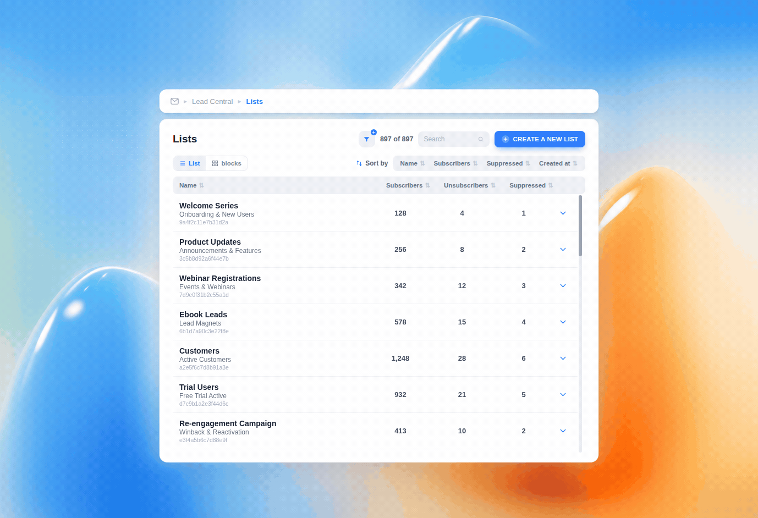The height and width of the screenshot is (518, 758).
Task: Click the Subscribers column header
Action: (x=408, y=185)
